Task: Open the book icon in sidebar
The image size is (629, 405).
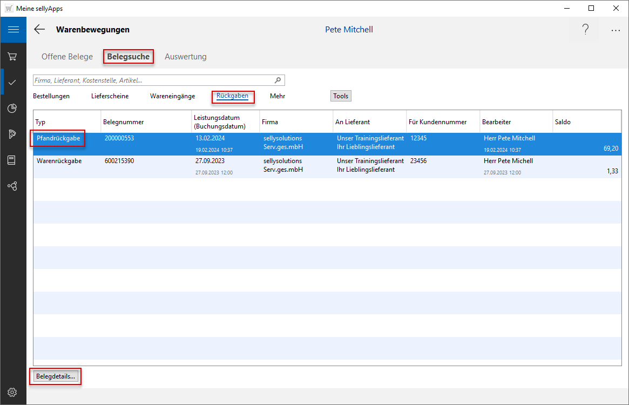Action: coord(12,160)
